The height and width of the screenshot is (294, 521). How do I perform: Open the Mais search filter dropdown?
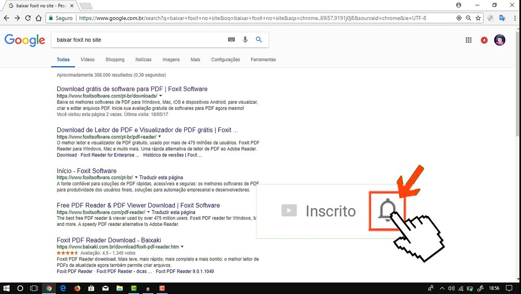(195, 60)
